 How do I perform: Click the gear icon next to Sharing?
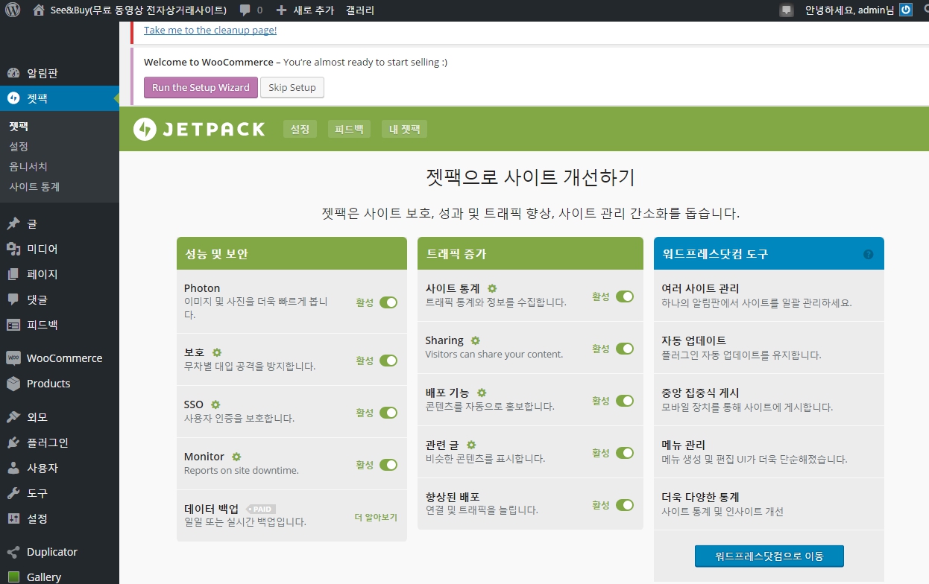coord(475,340)
